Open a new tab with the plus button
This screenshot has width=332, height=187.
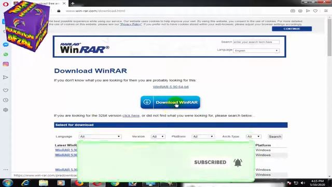pos(73,4)
